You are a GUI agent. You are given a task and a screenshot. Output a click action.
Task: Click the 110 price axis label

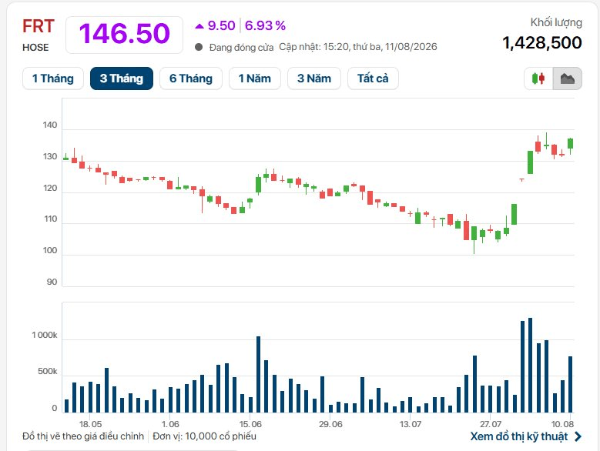point(50,219)
